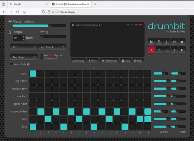Enable the Keys Mode checkbox
Image resolution: width=194 pixels, height=141 pixels.
pyautogui.click(x=11, y=64)
